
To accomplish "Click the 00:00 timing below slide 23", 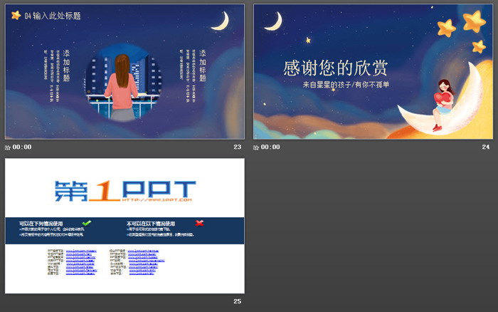I will click(22, 147).
